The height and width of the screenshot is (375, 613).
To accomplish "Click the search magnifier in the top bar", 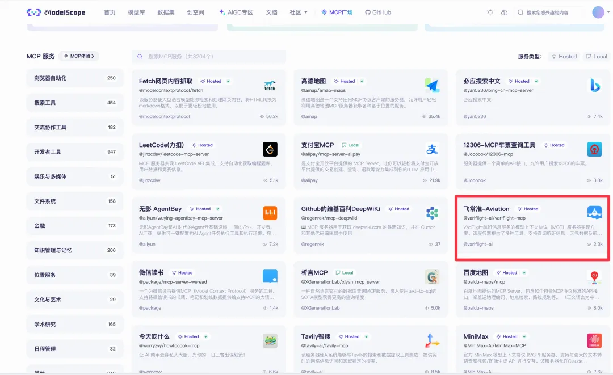I will [x=520, y=12].
